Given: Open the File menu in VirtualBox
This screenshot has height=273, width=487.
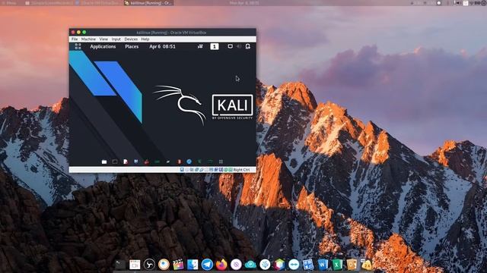Looking at the screenshot, I should 75,39.
